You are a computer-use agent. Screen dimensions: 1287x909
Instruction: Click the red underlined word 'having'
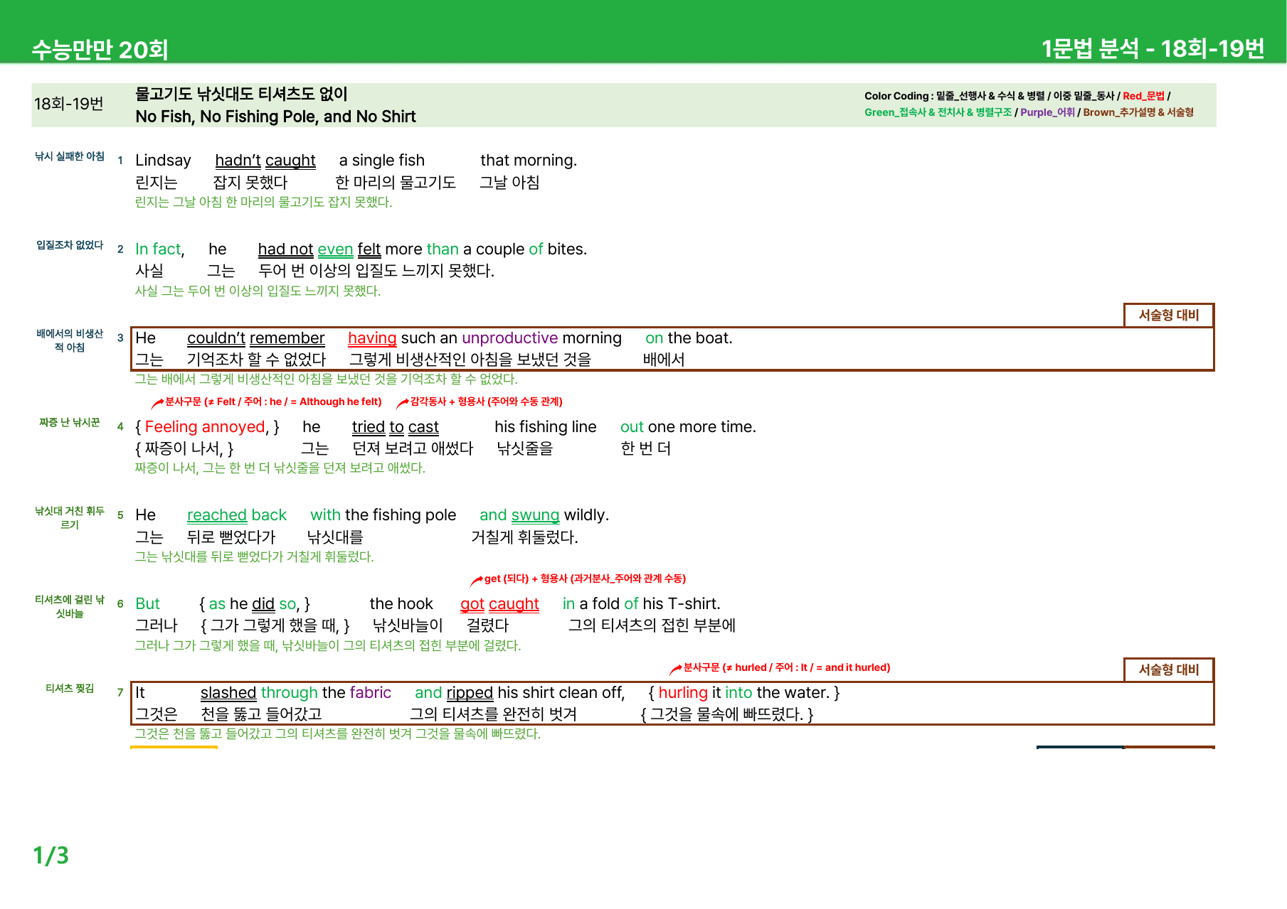point(372,338)
